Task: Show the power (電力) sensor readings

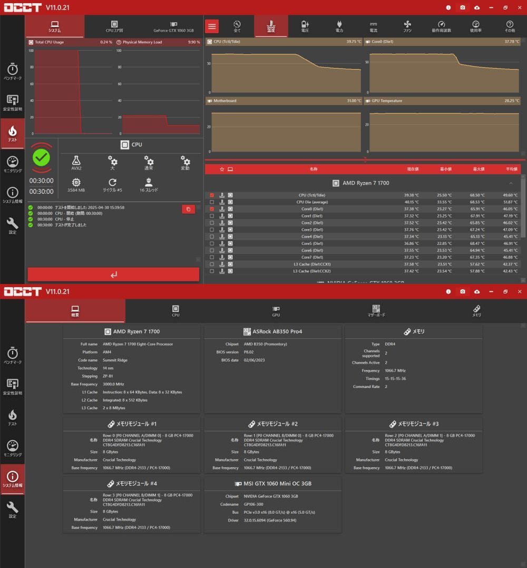Action: (339, 26)
